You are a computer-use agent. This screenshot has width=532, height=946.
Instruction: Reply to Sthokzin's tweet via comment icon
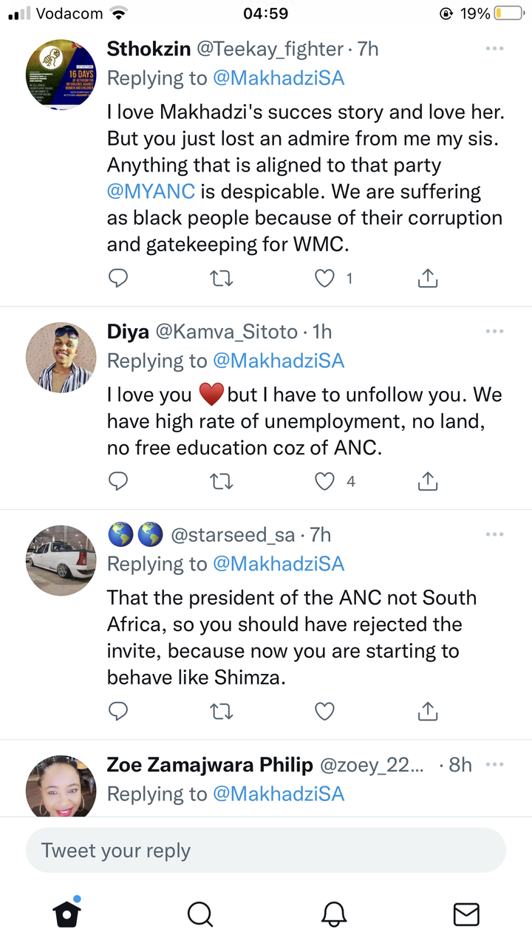tap(118, 279)
